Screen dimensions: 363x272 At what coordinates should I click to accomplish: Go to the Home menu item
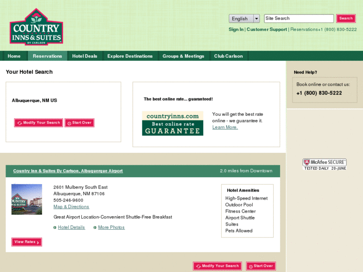pyautogui.click(x=14, y=56)
